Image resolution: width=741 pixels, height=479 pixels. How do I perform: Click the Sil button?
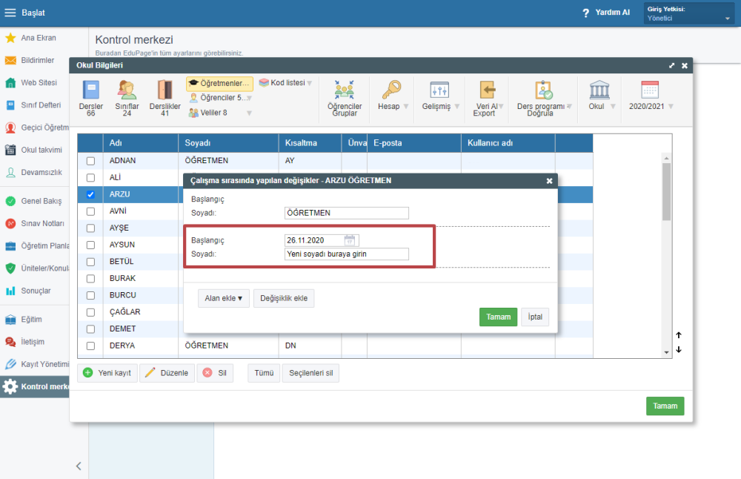[x=215, y=373]
